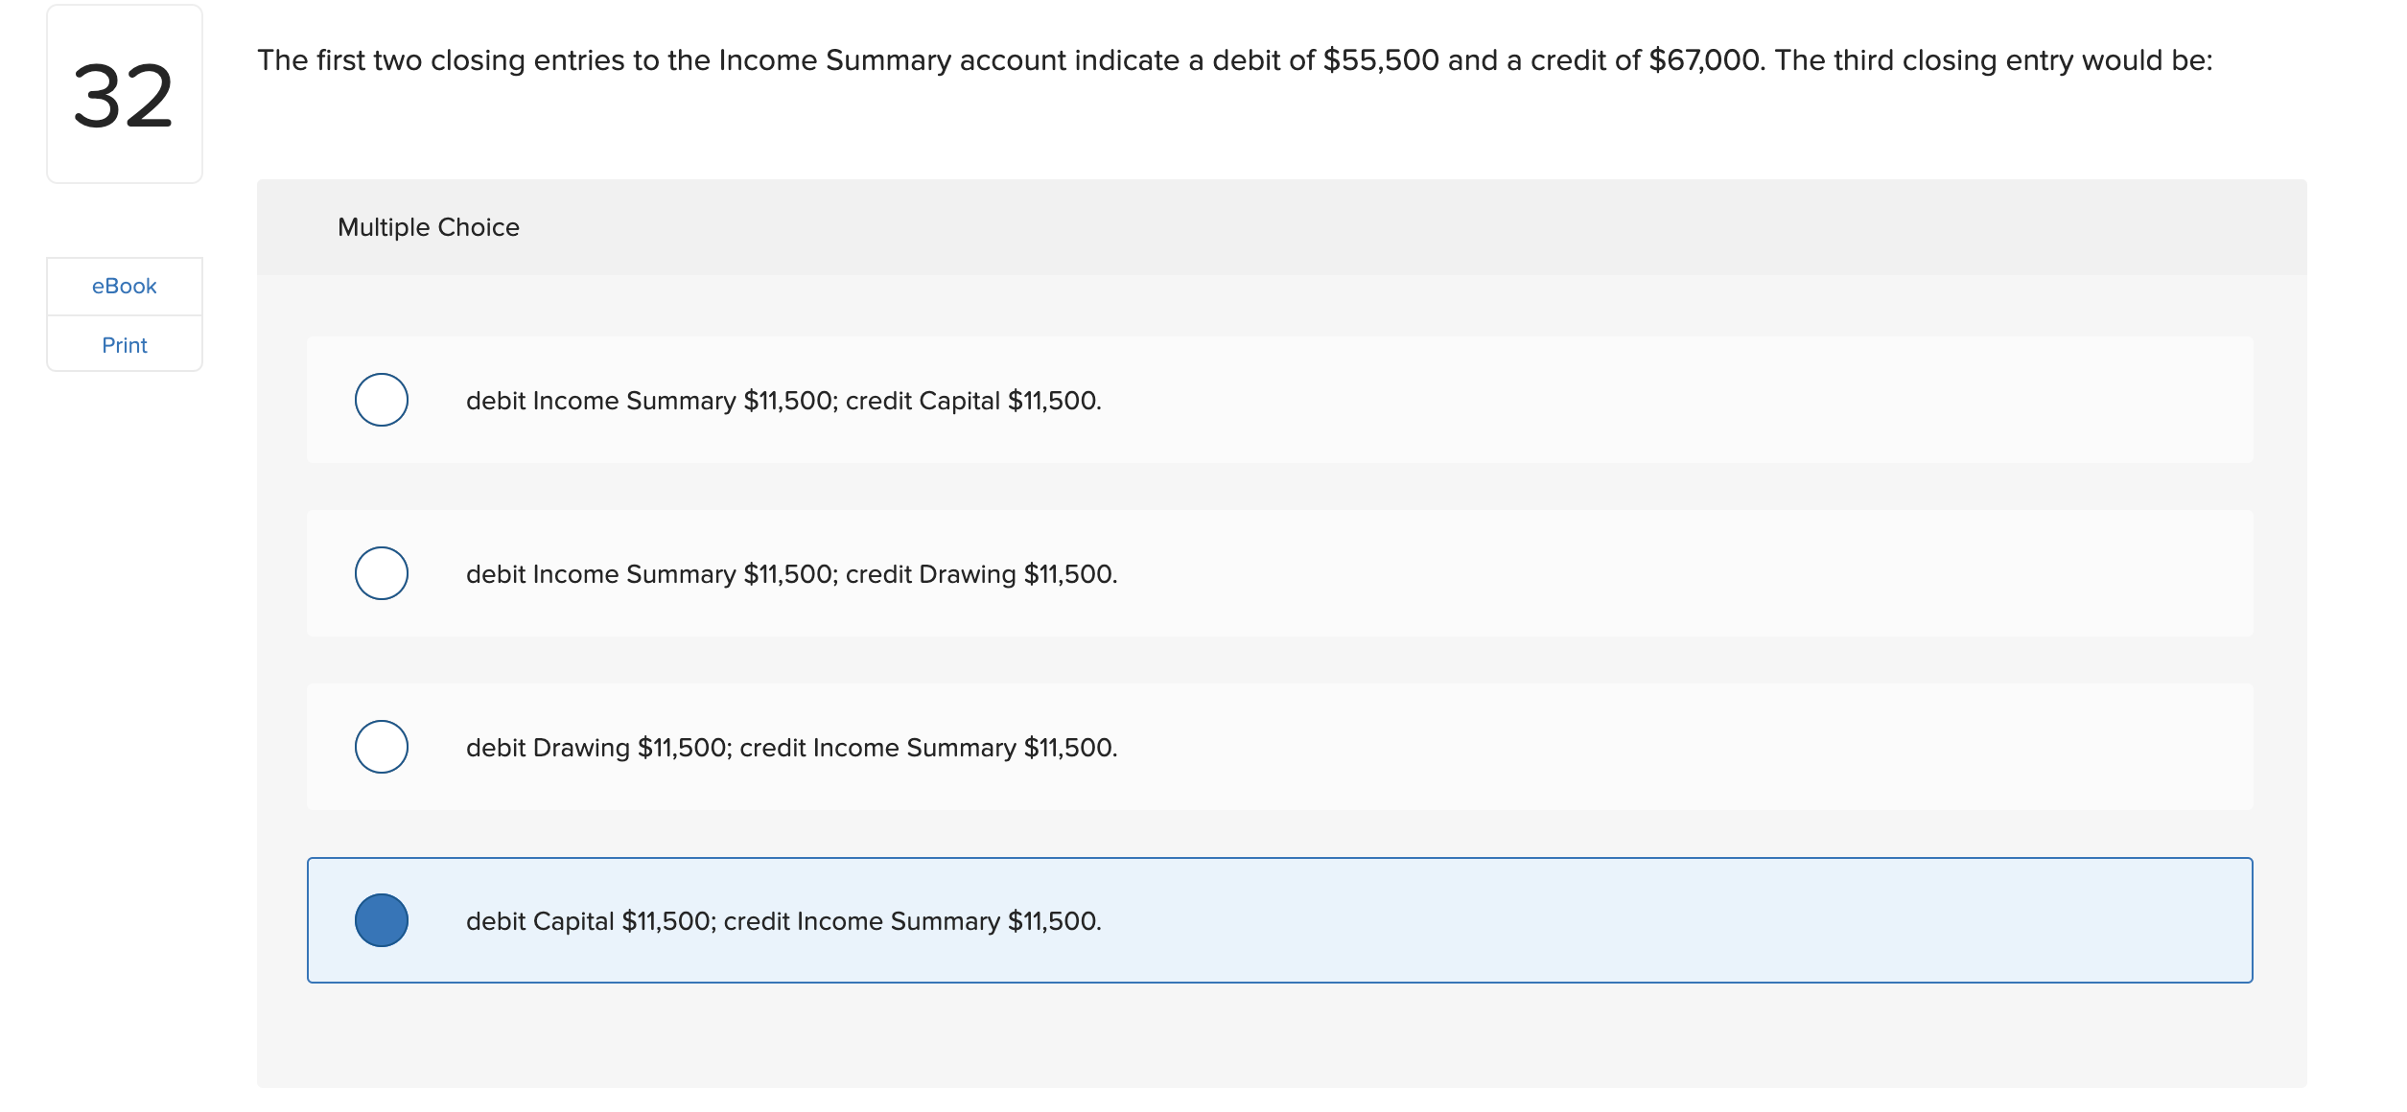Click the answer text crediting Capital $11,500
Viewport: 2407px width, 1112px height.
pyautogui.click(x=783, y=401)
